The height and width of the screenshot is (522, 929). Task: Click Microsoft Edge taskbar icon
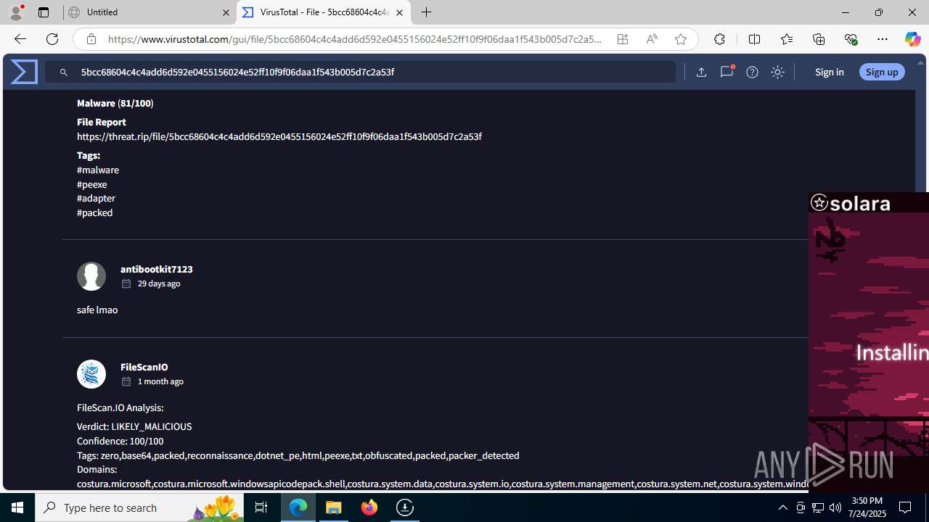(298, 507)
